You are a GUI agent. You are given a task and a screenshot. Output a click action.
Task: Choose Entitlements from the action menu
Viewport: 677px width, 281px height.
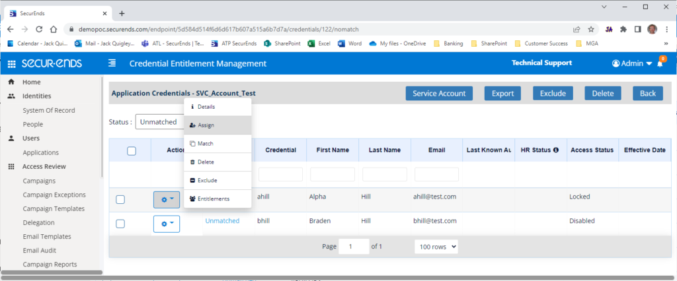pos(218,199)
